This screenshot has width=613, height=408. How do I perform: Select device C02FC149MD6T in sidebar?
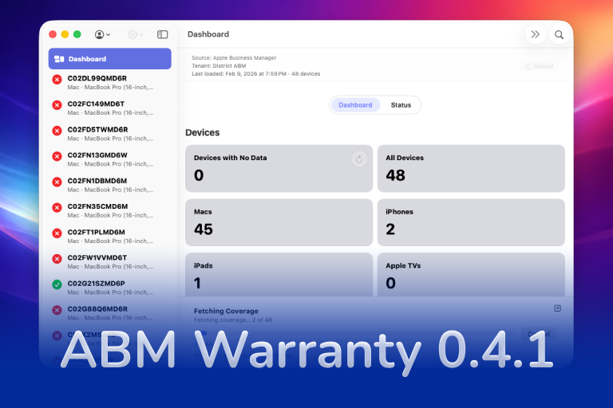click(110, 108)
